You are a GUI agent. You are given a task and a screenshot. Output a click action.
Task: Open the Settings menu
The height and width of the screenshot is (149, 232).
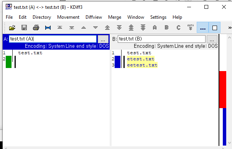click(x=158, y=17)
